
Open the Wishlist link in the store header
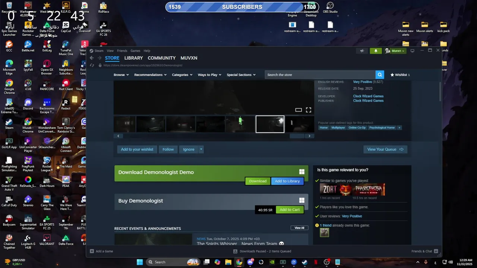tap(399, 75)
